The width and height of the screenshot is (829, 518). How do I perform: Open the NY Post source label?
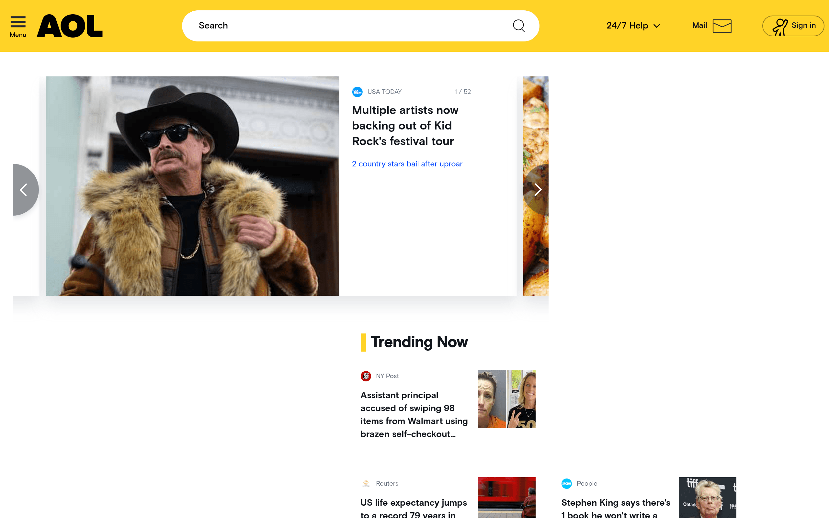(387, 376)
